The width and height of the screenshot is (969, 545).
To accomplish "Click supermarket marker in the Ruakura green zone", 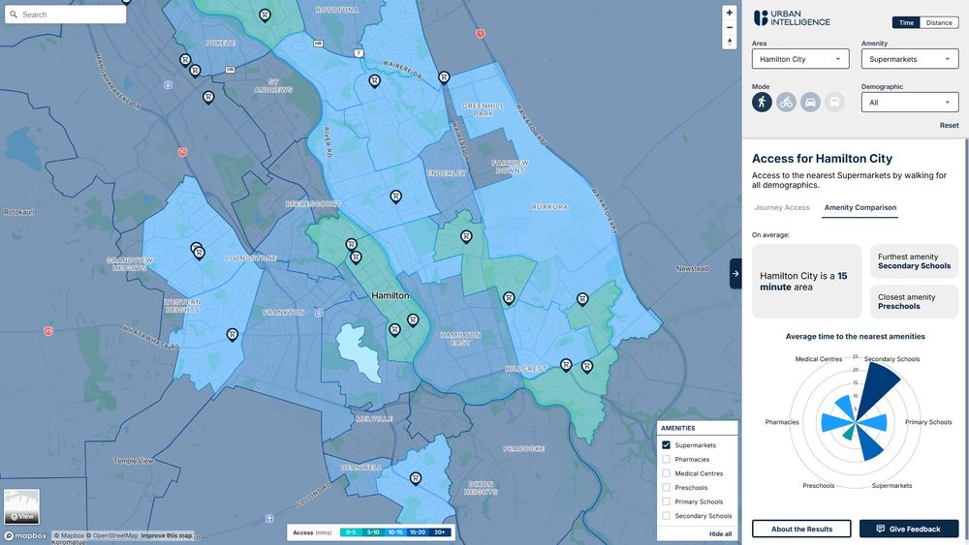I will coord(582,299).
